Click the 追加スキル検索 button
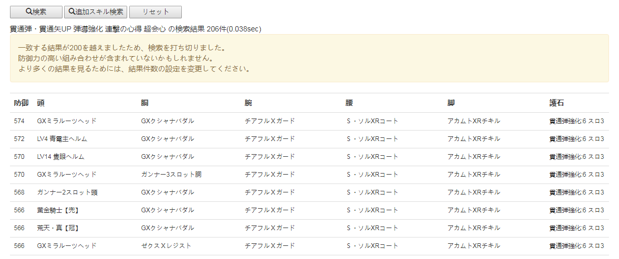Screen dimensions: 619x259 (x=95, y=12)
